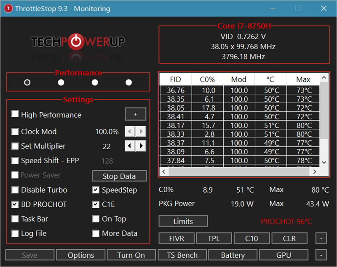Toggle the Disable Turbo checkbox
This screenshot has height=267, width=337.
[15, 190]
